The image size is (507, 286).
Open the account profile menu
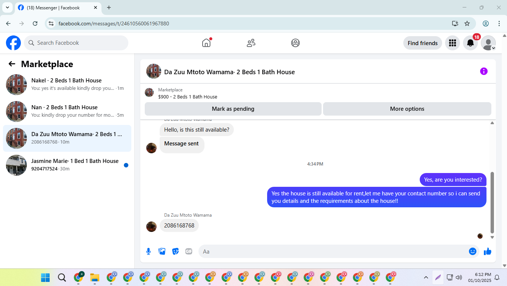click(x=488, y=43)
